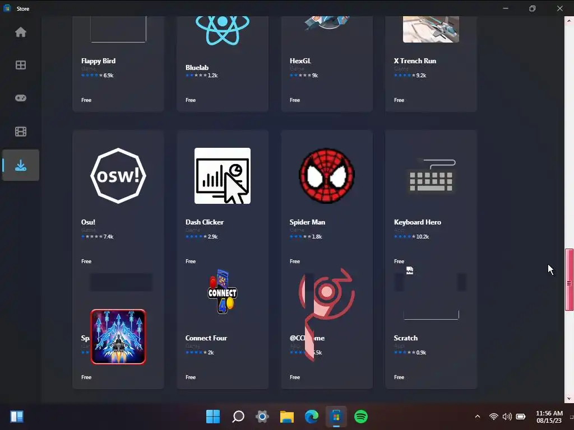Screen dimensions: 574x430
Task: Open File Explorer from taskbar
Action: pyautogui.click(x=287, y=417)
